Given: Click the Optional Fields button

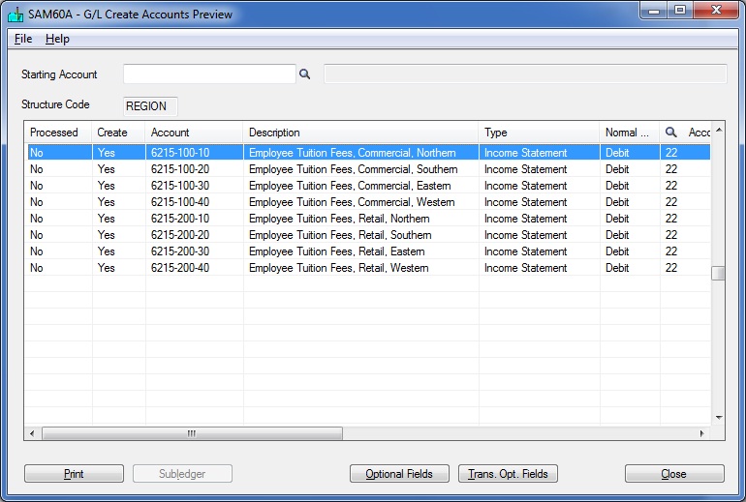Looking at the screenshot, I should pyautogui.click(x=399, y=474).
